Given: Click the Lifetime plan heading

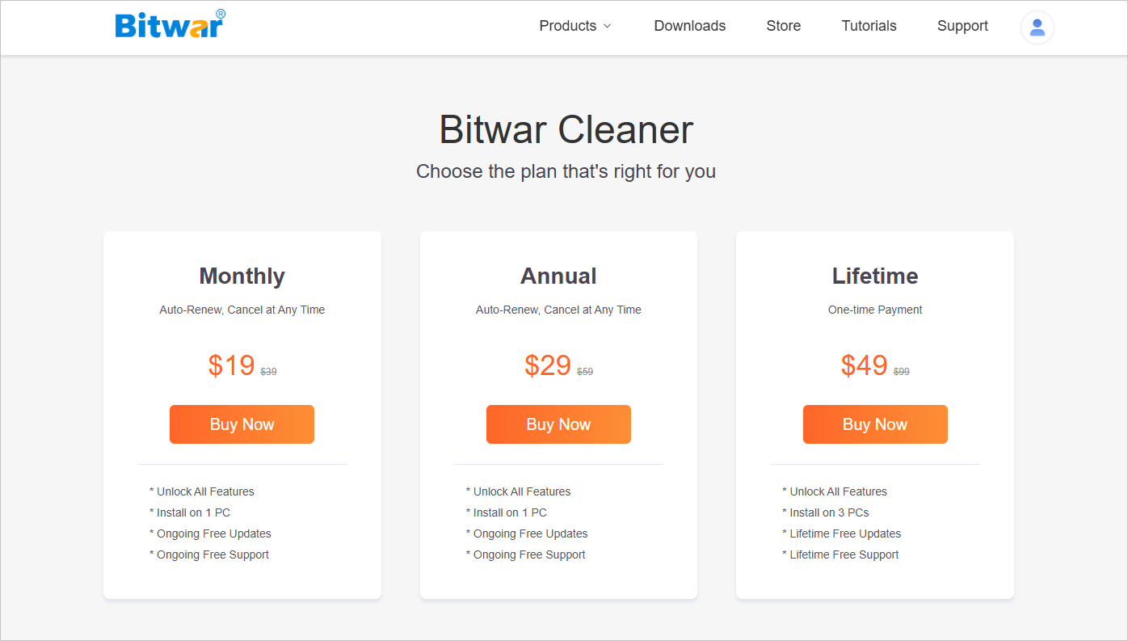Looking at the screenshot, I should pyautogui.click(x=875, y=276).
